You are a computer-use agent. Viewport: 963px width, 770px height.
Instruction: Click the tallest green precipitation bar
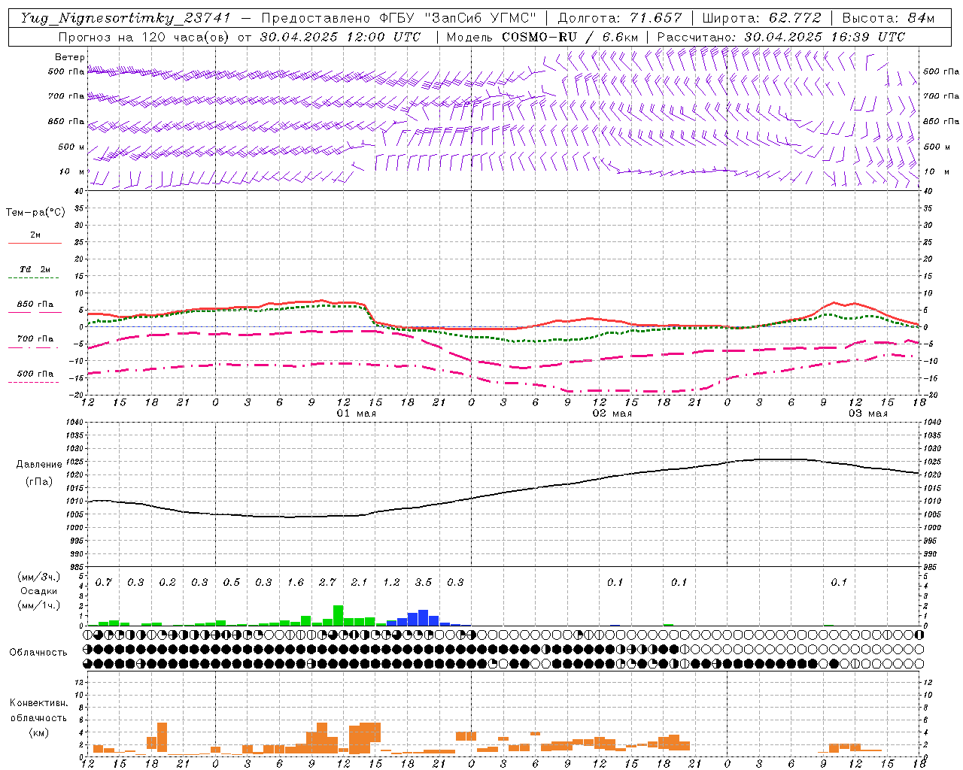(339, 616)
